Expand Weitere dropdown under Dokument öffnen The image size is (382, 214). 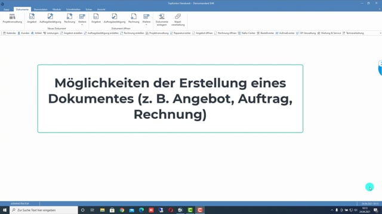point(146,20)
